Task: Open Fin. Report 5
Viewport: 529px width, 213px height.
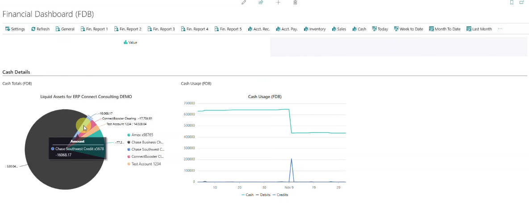Action: [x=228, y=29]
